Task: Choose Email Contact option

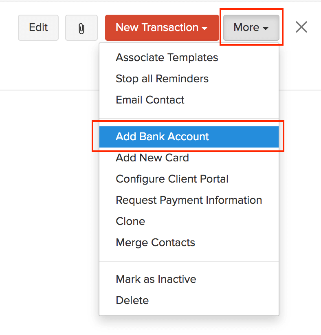Action: (150, 100)
